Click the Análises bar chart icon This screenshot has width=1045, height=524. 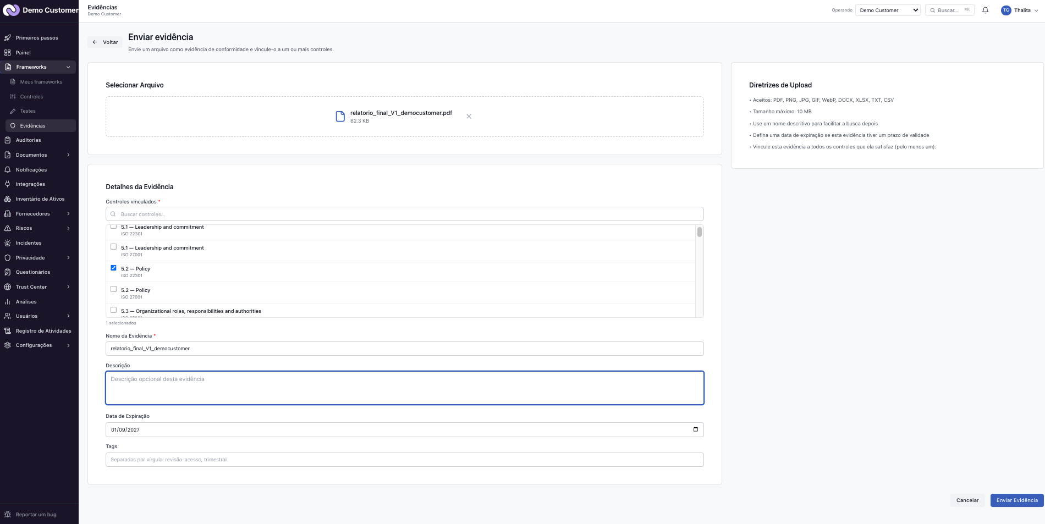pyautogui.click(x=8, y=302)
